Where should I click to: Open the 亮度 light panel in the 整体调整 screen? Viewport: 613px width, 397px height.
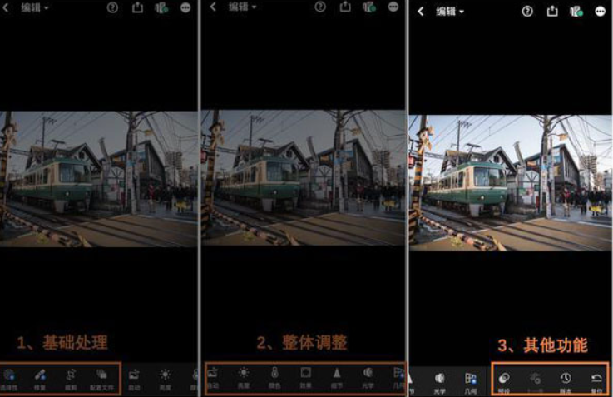click(x=244, y=378)
